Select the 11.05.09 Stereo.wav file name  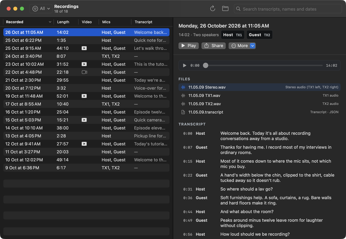pyautogui.click(x=207, y=87)
